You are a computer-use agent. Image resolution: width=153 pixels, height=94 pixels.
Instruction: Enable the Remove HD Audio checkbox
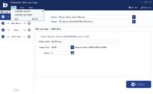[x=40, y=37]
